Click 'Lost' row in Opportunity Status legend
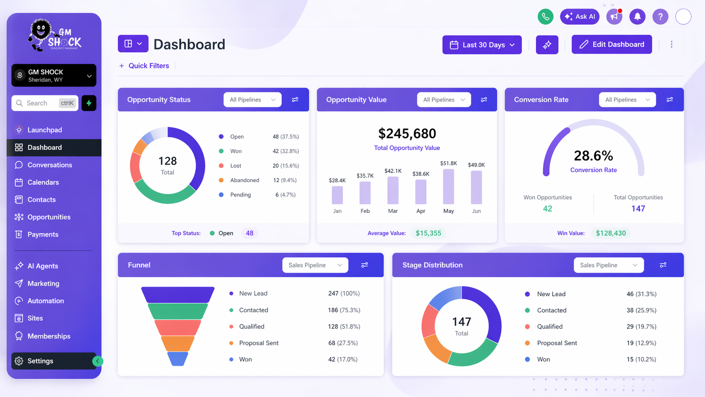 coord(259,166)
